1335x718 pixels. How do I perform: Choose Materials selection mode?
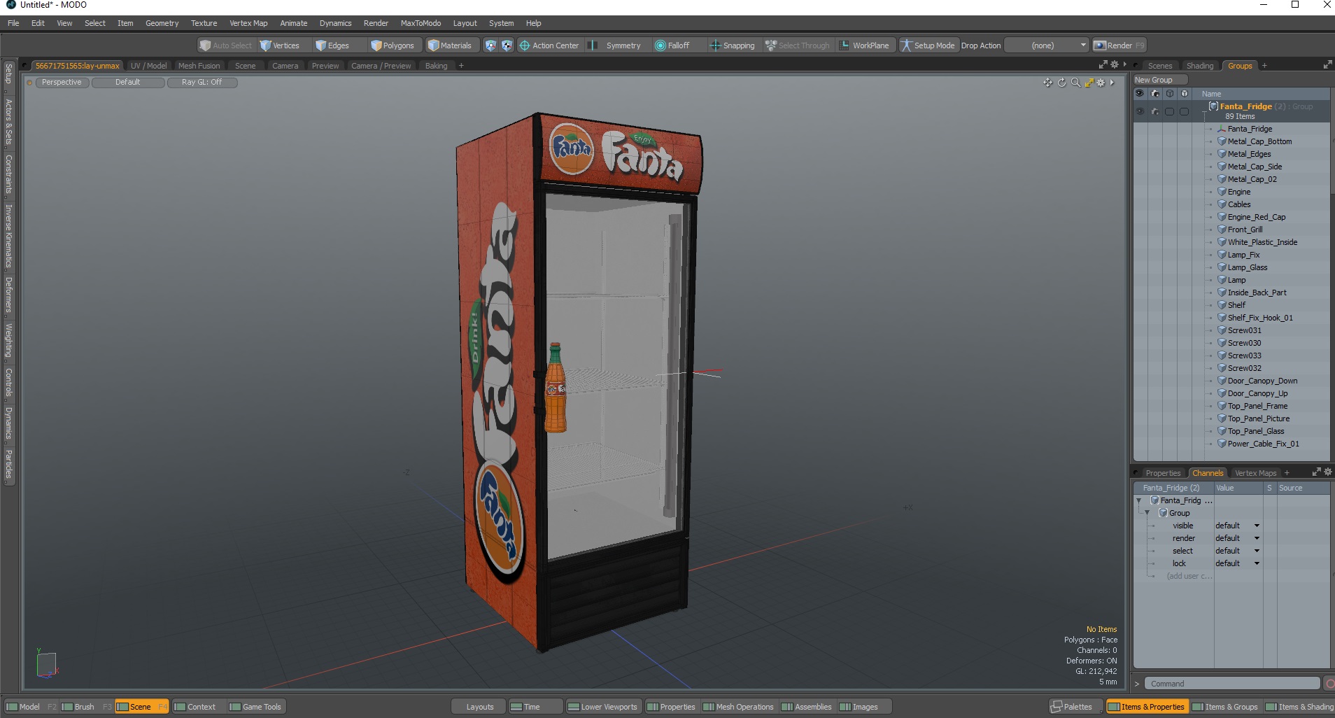coord(451,45)
